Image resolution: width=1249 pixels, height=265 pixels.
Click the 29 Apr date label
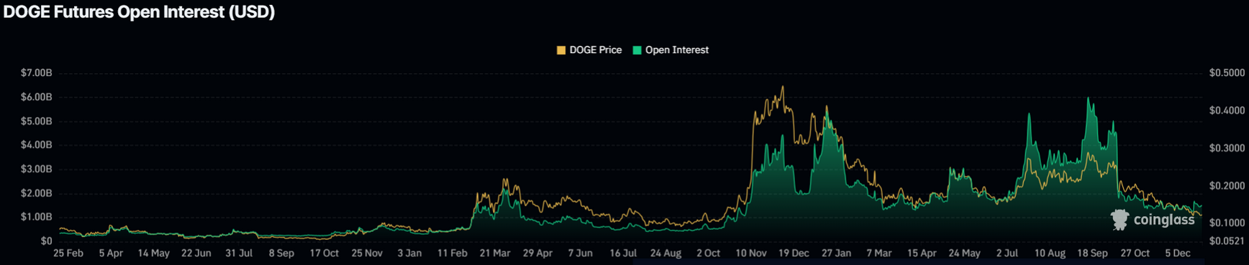pos(537,254)
